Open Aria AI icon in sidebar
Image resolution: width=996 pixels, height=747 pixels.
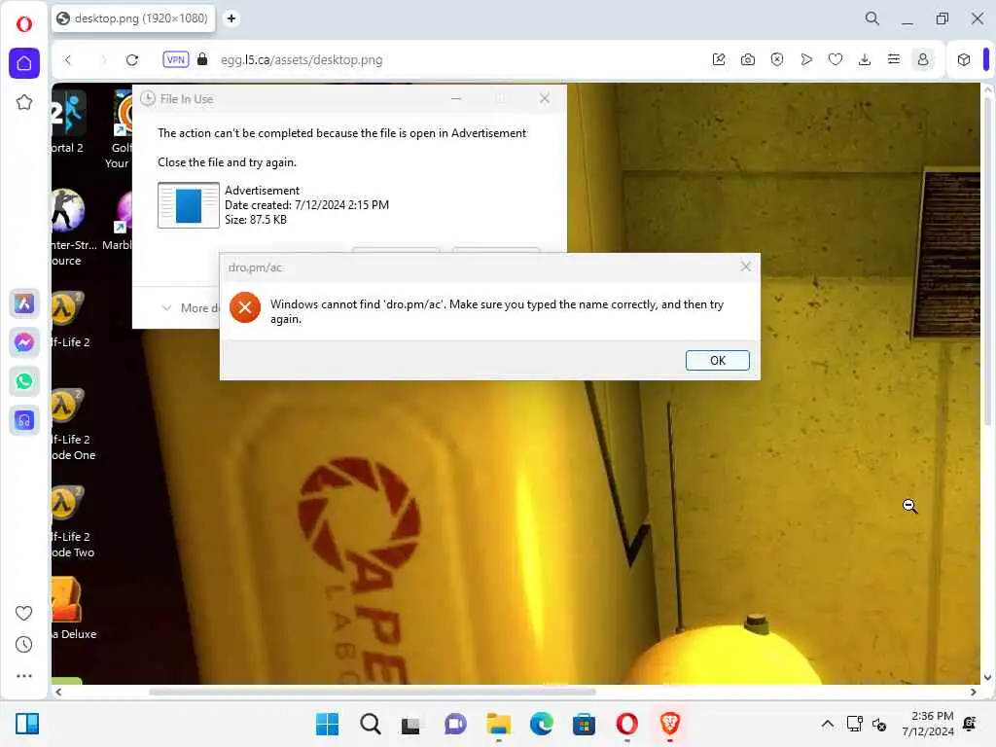tap(24, 303)
